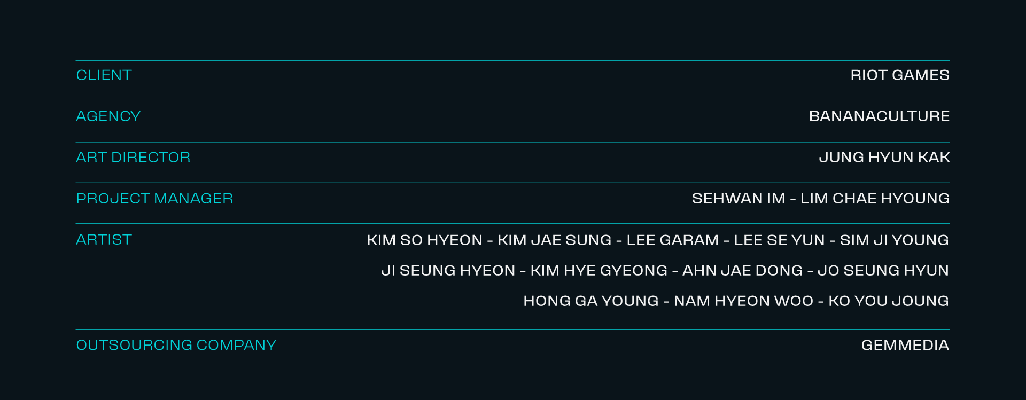Open the GEMMEDIA company name
The image size is (1026, 400).
point(905,346)
